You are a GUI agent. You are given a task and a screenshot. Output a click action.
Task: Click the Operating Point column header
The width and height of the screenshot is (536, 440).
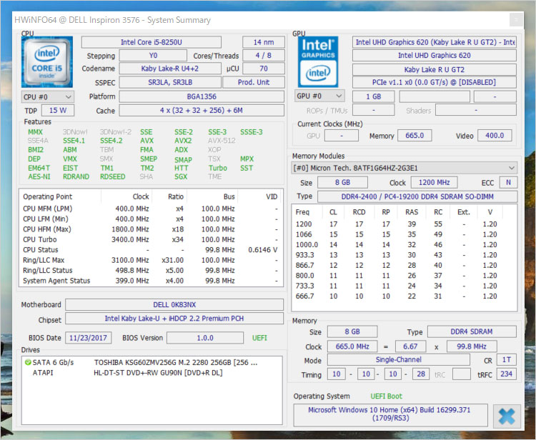(47, 196)
